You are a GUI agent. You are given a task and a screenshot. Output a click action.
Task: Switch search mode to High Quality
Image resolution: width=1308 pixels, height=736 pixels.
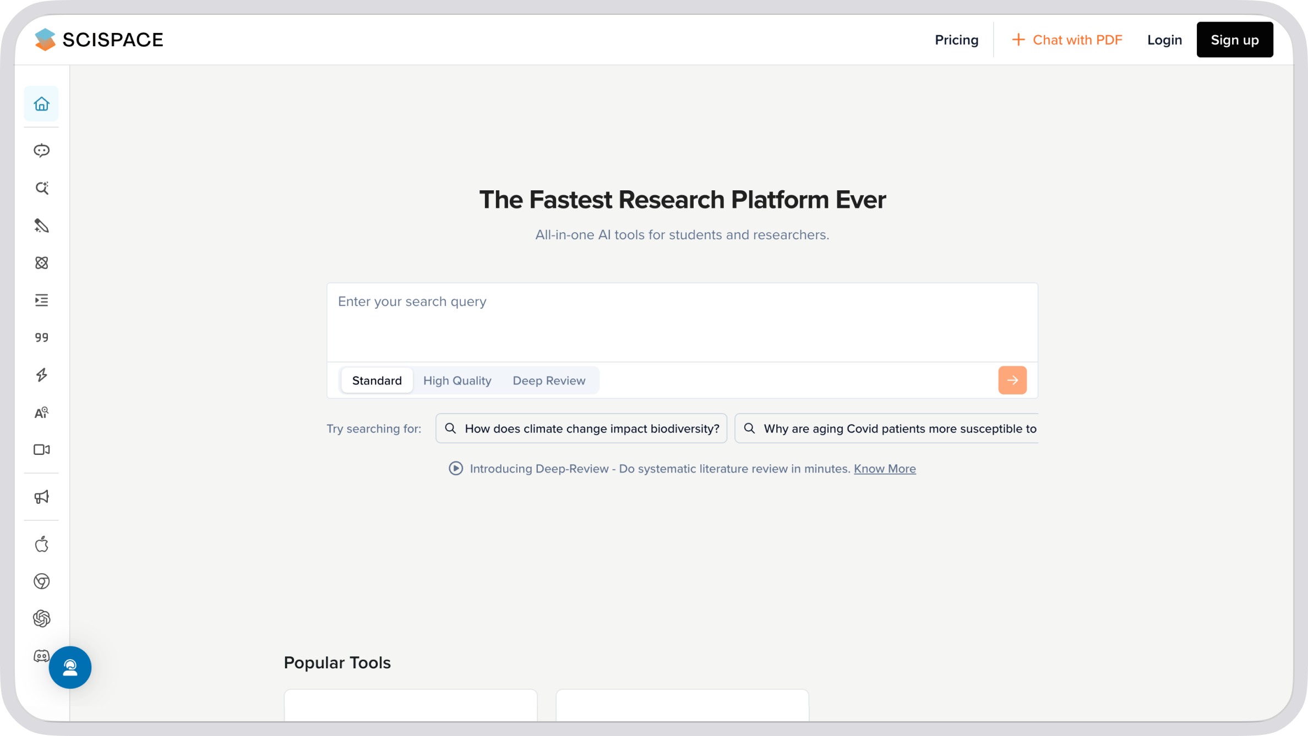tap(457, 380)
